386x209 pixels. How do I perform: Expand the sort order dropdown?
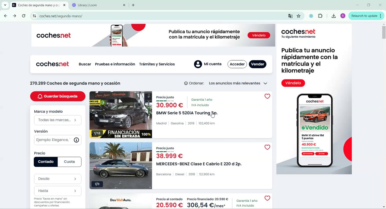[238, 83]
